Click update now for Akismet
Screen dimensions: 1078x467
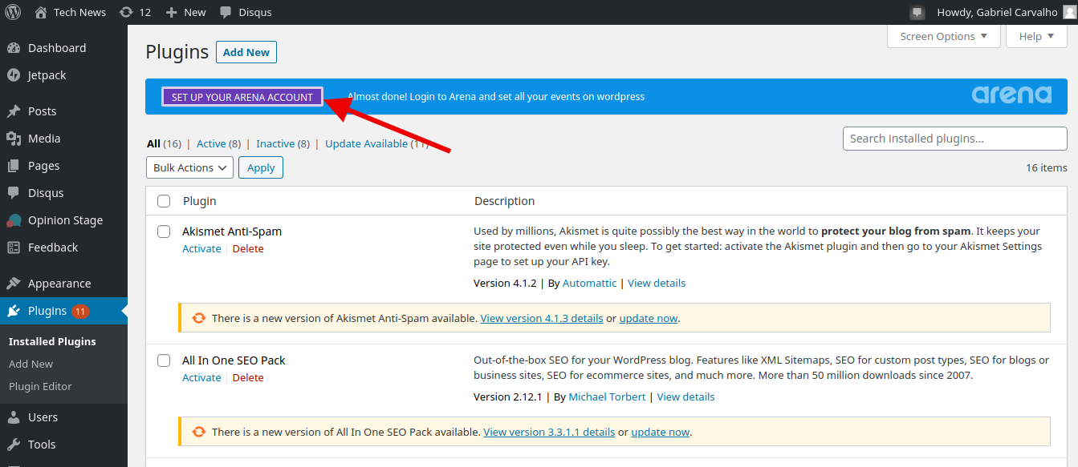click(x=649, y=318)
